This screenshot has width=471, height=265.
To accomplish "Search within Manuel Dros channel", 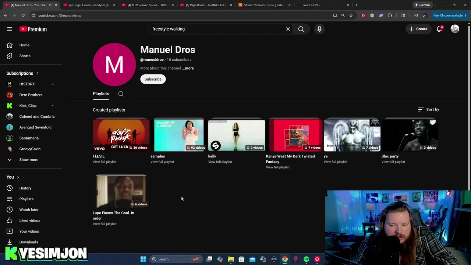I will (121, 94).
